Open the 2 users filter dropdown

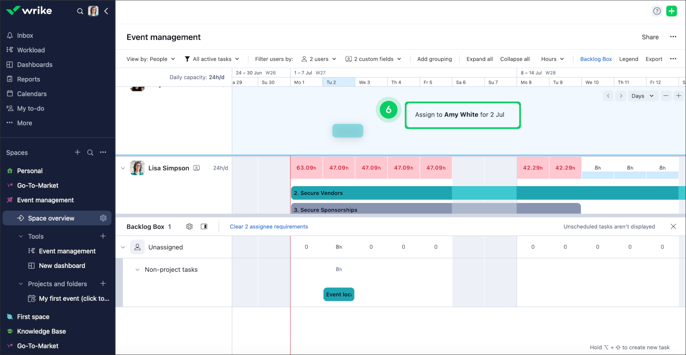click(x=319, y=59)
